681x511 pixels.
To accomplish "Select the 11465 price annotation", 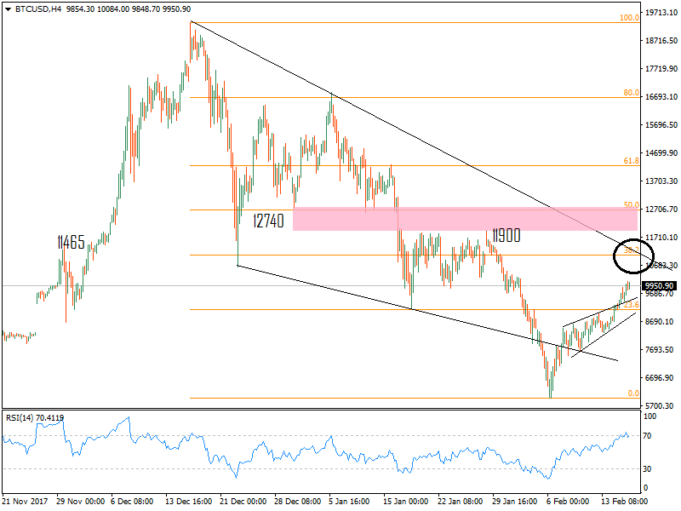I will pyautogui.click(x=72, y=242).
